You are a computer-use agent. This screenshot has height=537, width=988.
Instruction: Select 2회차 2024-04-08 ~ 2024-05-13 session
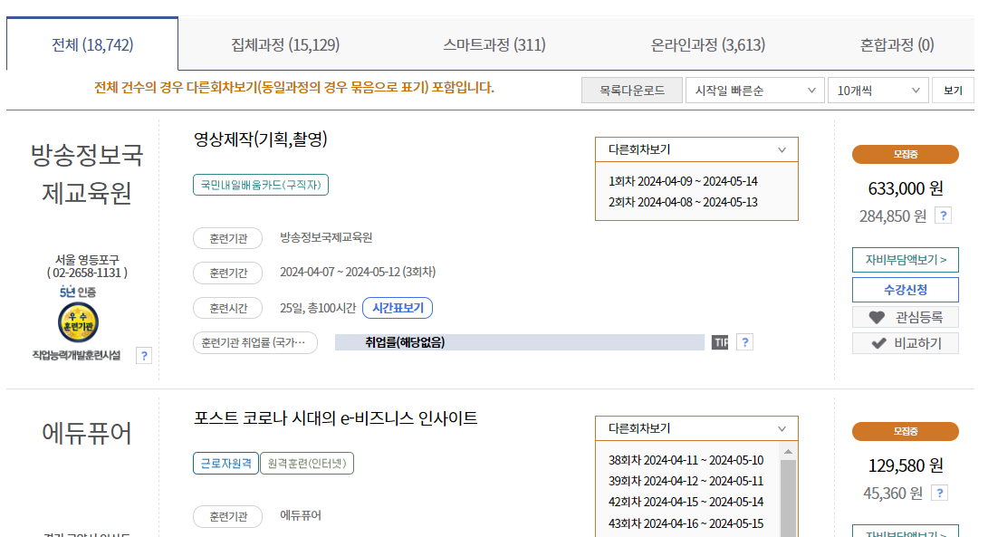click(683, 202)
